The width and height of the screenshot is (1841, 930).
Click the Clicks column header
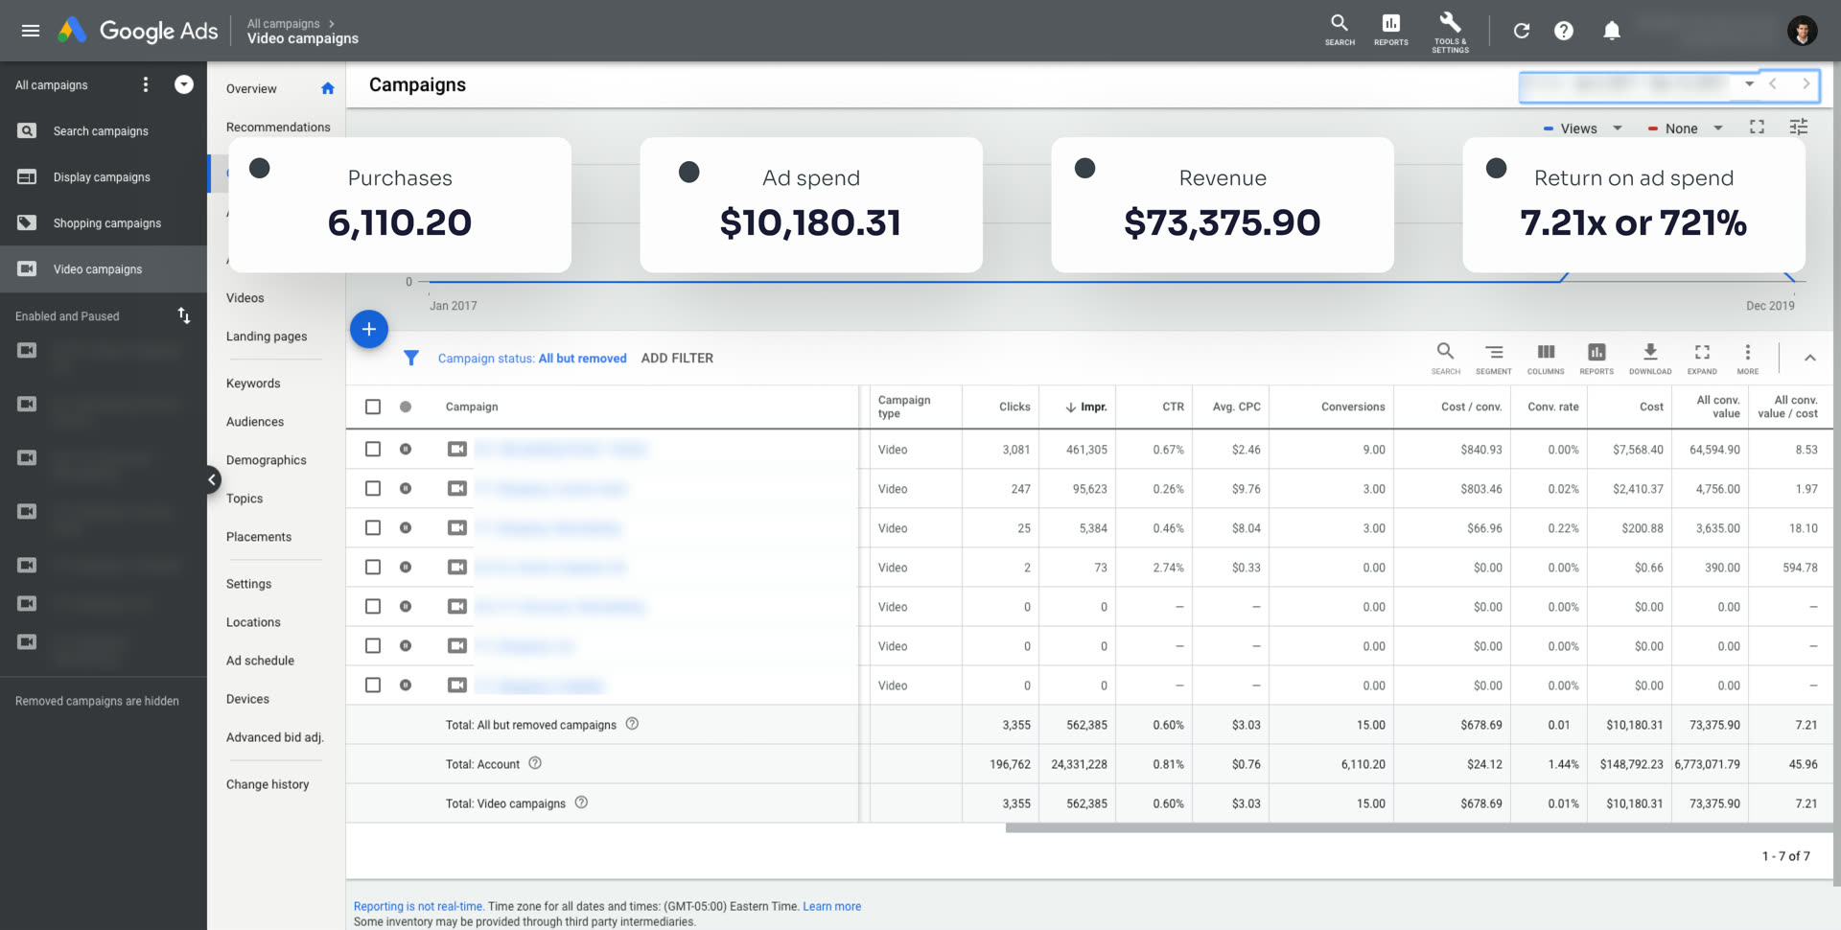[1014, 407]
